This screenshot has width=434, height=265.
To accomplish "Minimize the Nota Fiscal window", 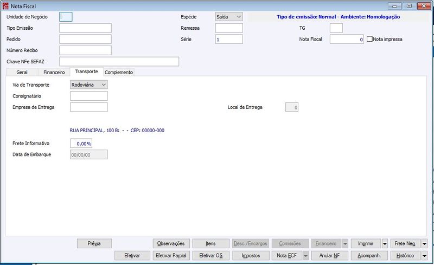I will [395, 6].
